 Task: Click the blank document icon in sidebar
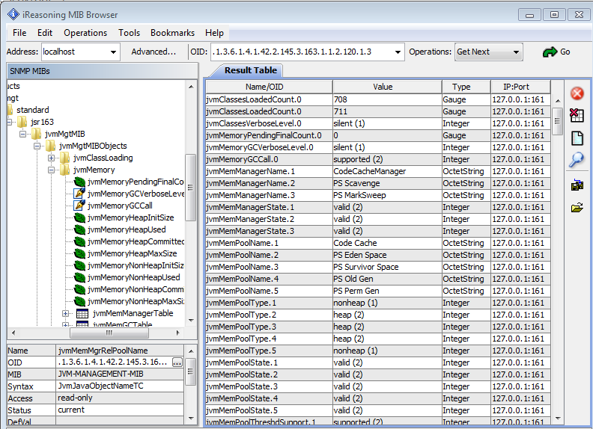tap(577, 138)
